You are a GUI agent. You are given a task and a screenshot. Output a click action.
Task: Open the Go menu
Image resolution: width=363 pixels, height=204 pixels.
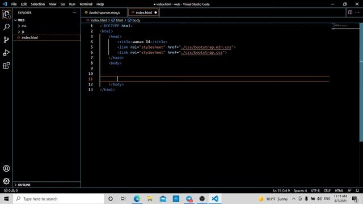tap(63, 4)
